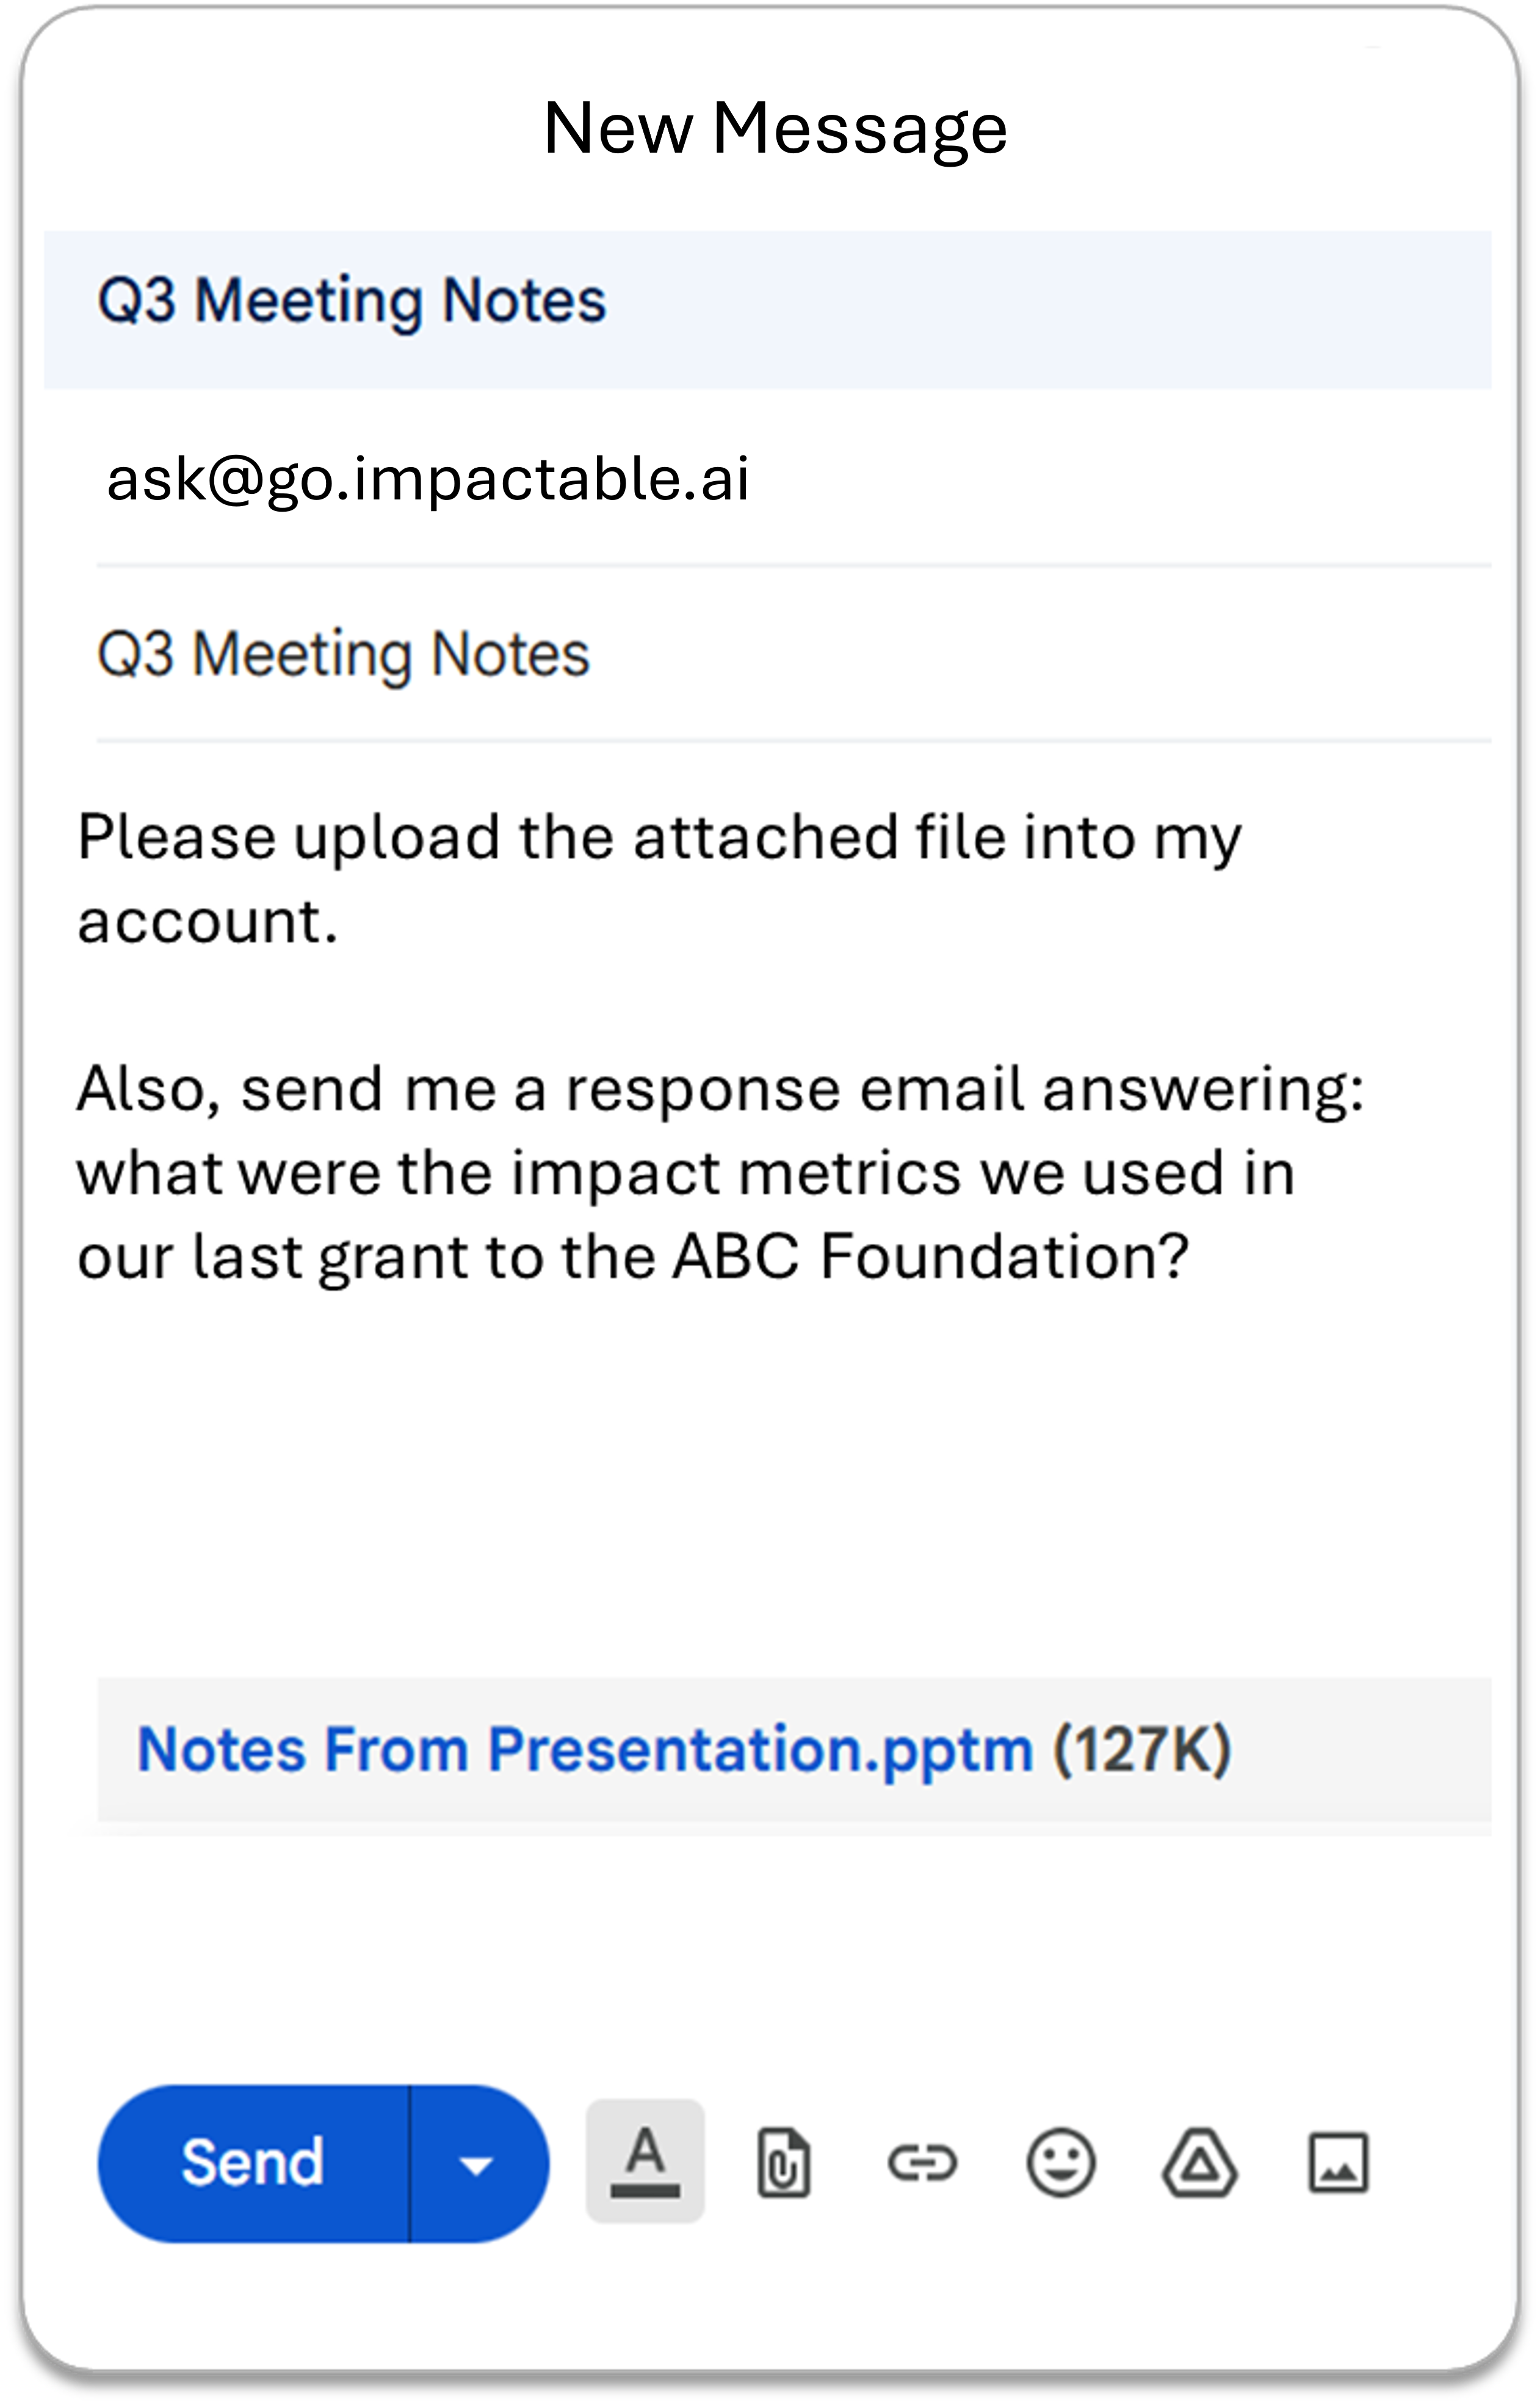Click the word 'account.' in the body
This screenshot has height=2405, width=1540.
(x=208, y=921)
